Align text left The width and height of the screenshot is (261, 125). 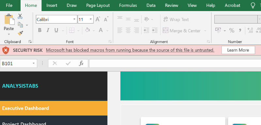pos(120,30)
